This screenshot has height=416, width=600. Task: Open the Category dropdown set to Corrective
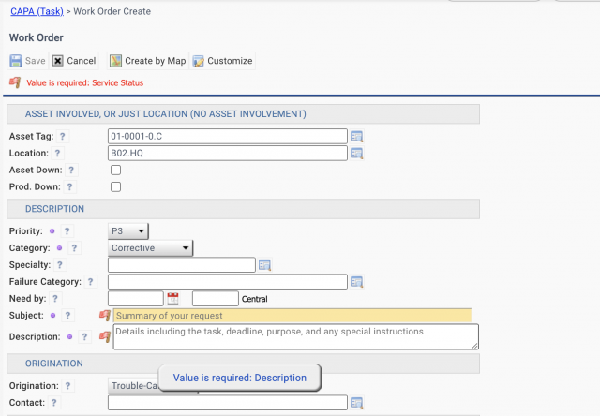[150, 248]
